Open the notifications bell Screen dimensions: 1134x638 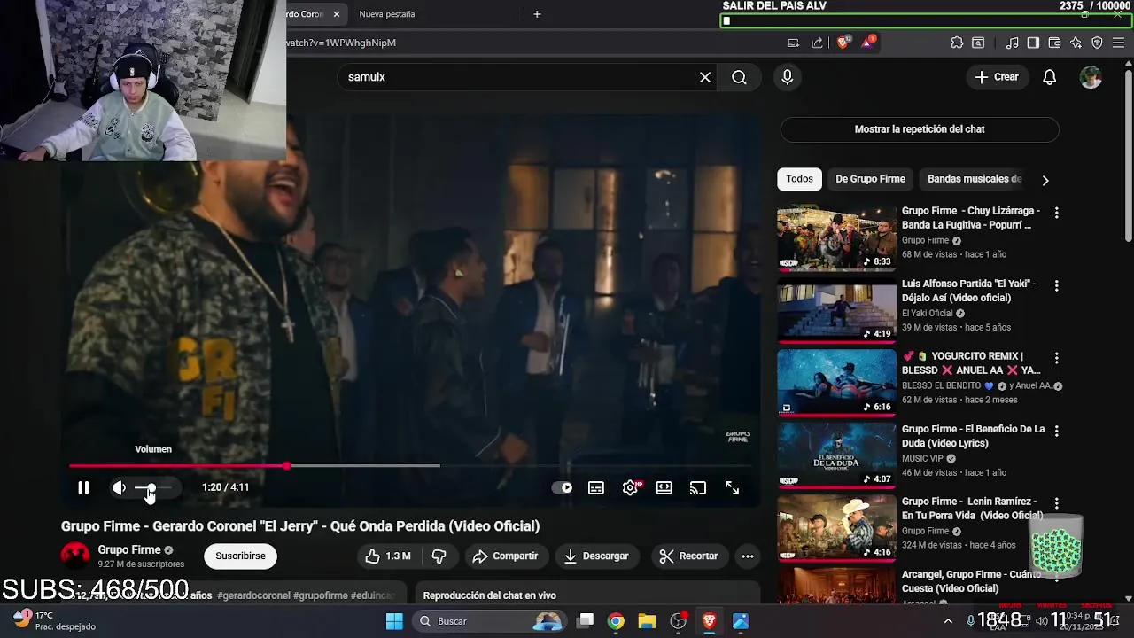pos(1049,77)
